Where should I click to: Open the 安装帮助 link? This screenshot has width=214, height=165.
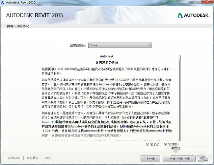[14, 158]
